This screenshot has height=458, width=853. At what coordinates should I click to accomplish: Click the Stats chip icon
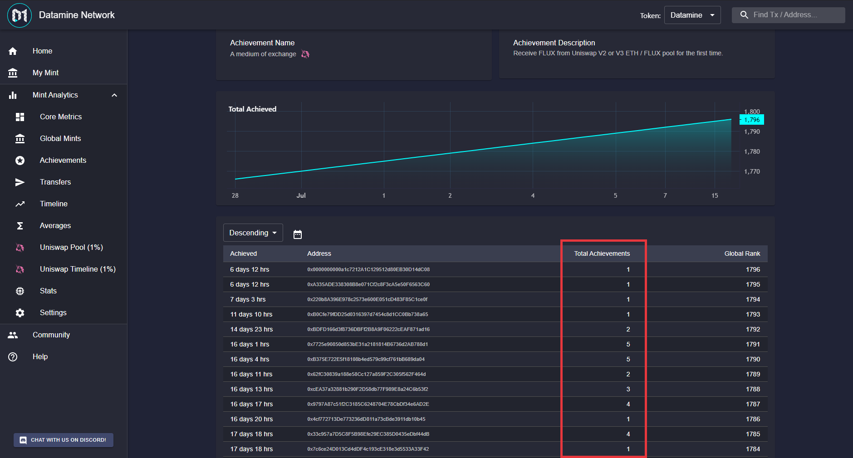pyautogui.click(x=20, y=291)
